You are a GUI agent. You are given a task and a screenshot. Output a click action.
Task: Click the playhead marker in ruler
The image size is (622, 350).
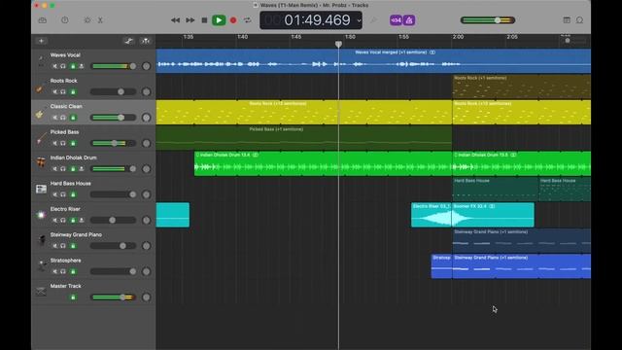pyautogui.click(x=338, y=44)
